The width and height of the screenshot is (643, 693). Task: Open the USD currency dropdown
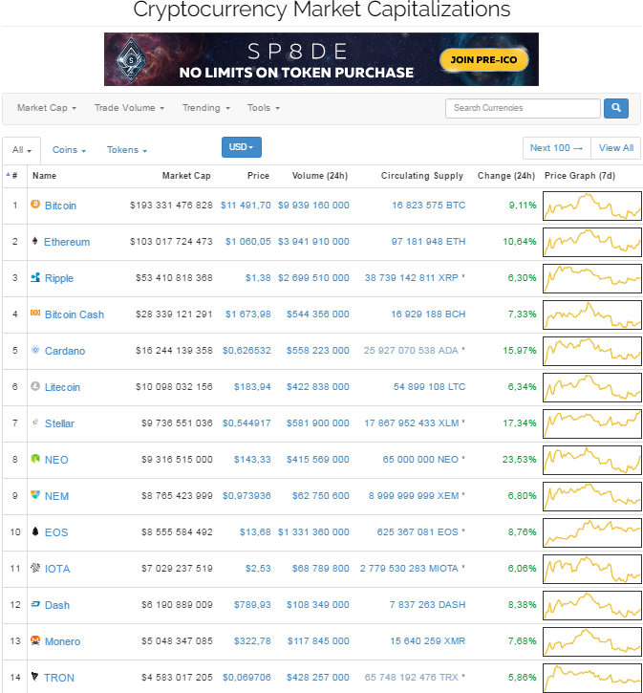coord(241,147)
